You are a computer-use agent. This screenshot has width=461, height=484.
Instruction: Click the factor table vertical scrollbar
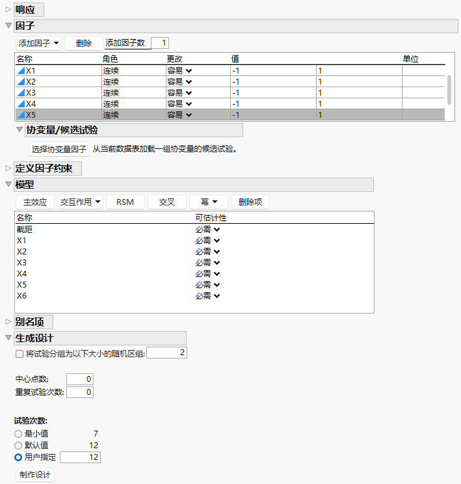pyautogui.click(x=449, y=90)
